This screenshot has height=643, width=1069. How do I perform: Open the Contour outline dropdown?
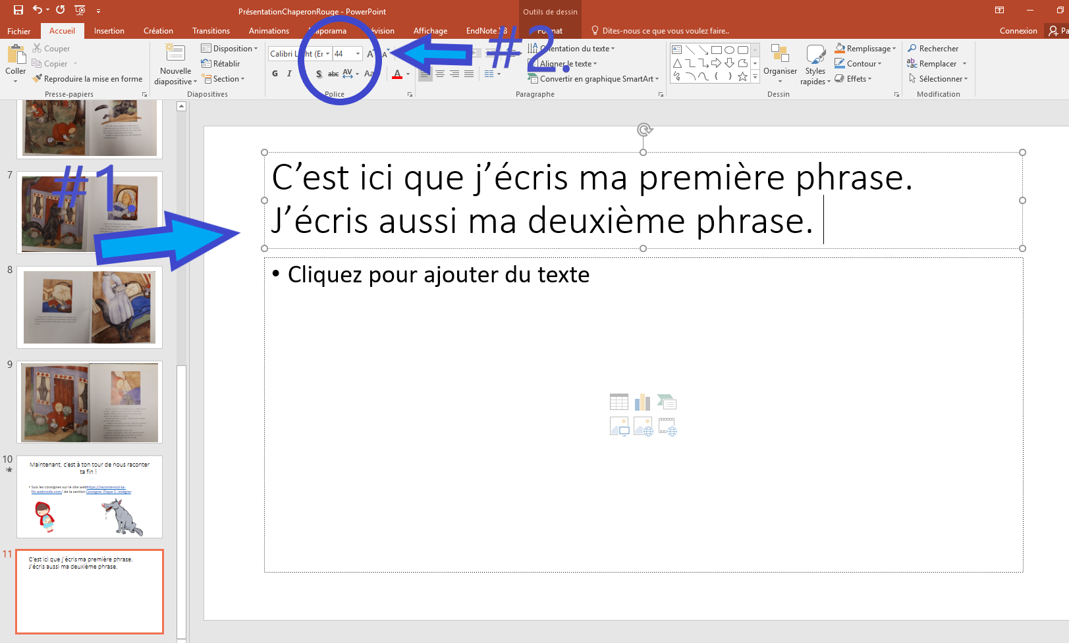[858, 64]
